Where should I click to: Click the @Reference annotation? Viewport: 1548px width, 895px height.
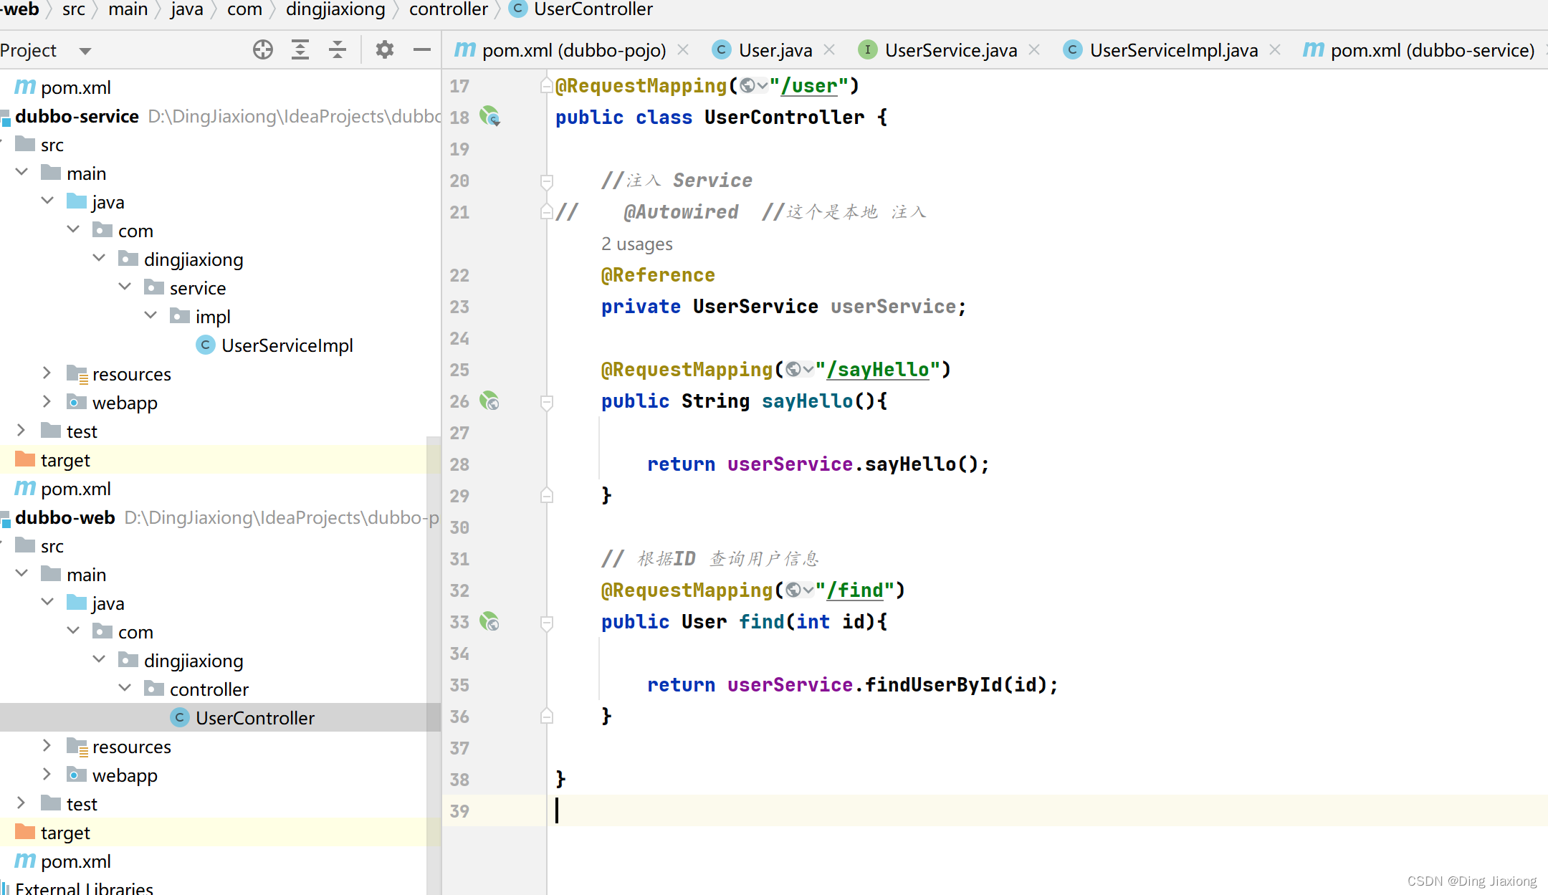click(x=658, y=275)
